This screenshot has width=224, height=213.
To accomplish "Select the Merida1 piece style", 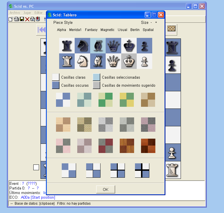I will (x=75, y=30).
